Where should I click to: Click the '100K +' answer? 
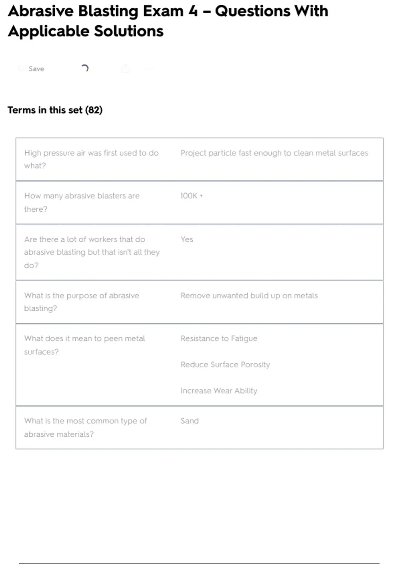pyautogui.click(x=191, y=196)
